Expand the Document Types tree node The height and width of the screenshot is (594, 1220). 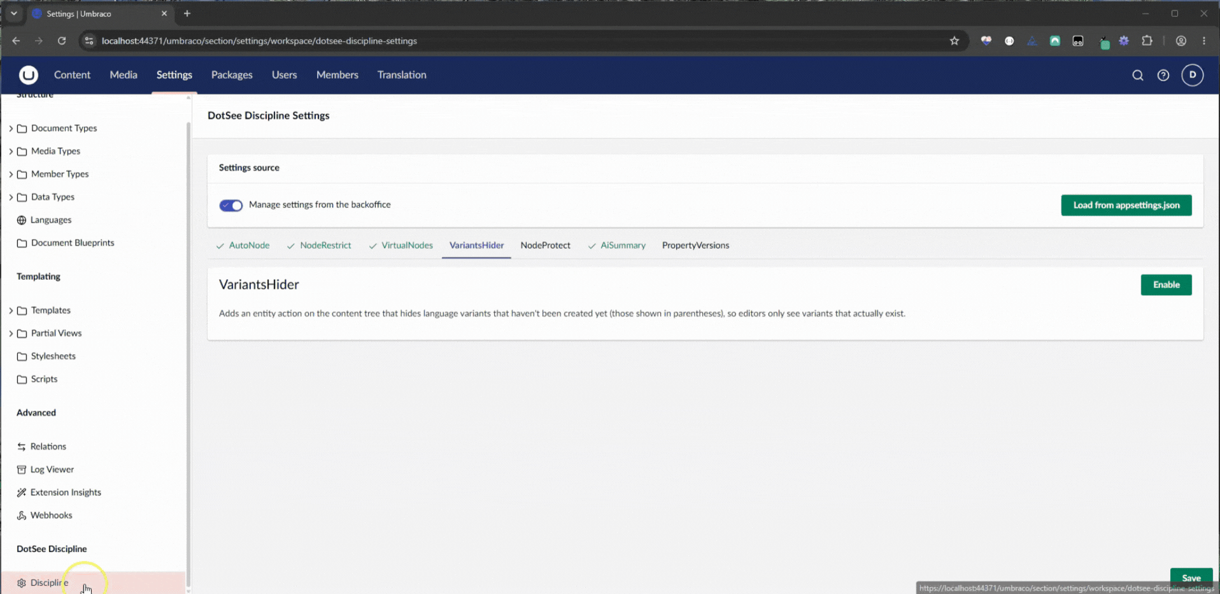[11, 128]
